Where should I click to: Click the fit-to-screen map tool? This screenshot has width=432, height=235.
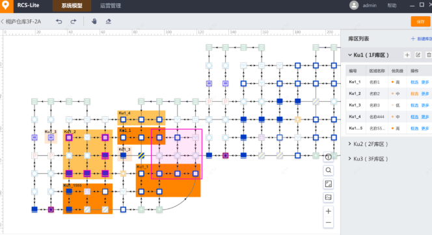point(328,184)
